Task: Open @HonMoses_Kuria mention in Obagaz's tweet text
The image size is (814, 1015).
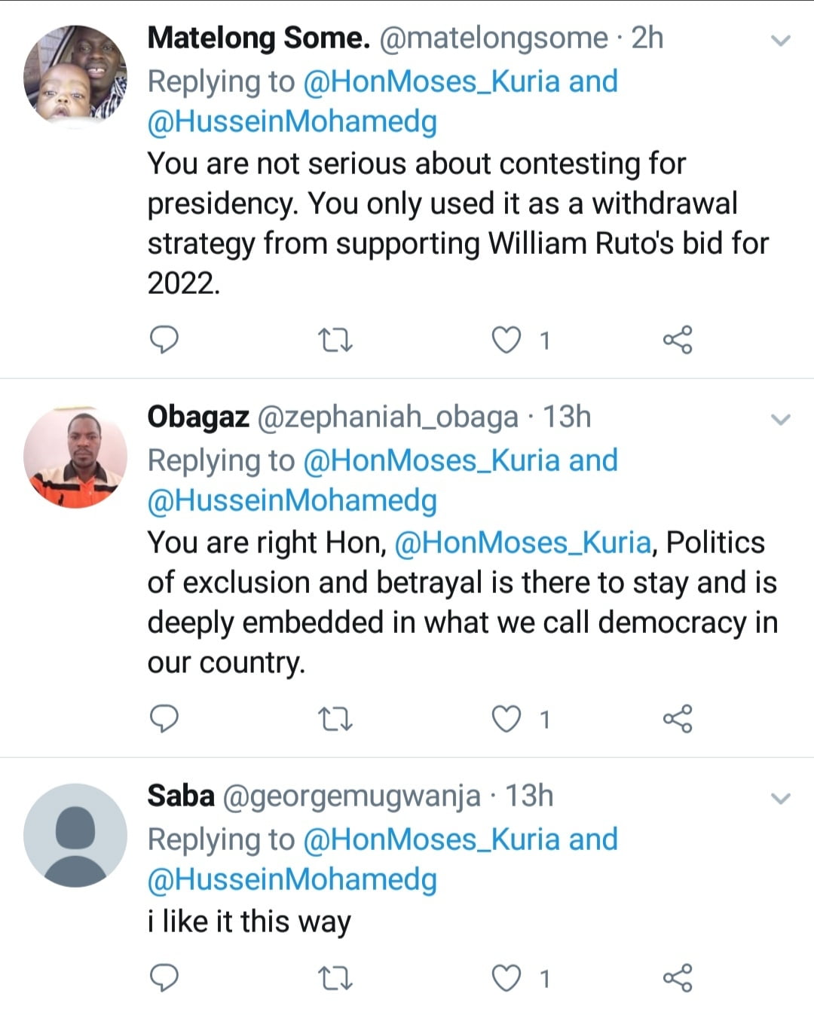Action: pyautogui.click(x=522, y=543)
